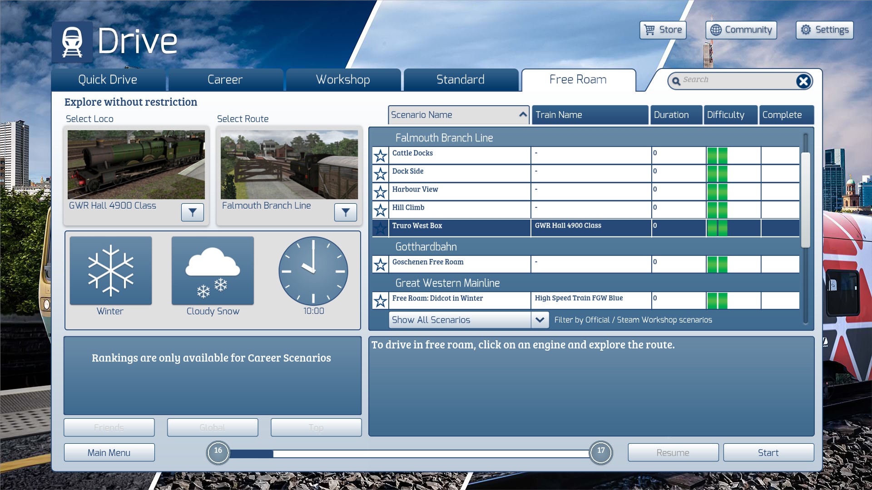872x490 pixels.
Task: Switch to the Career tab
Action: coord(225,80)
